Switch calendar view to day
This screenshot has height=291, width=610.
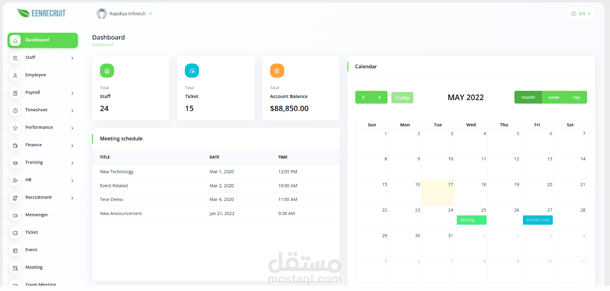576,97
